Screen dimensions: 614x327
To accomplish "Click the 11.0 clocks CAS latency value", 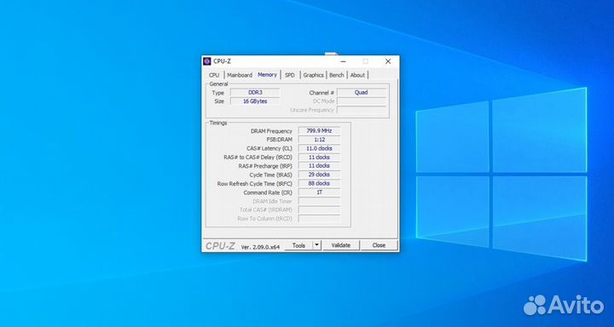I will (319, 149).
